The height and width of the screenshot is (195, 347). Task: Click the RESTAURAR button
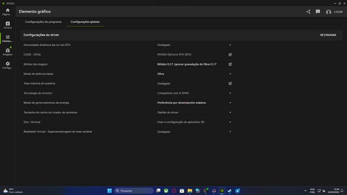(328, 35)
